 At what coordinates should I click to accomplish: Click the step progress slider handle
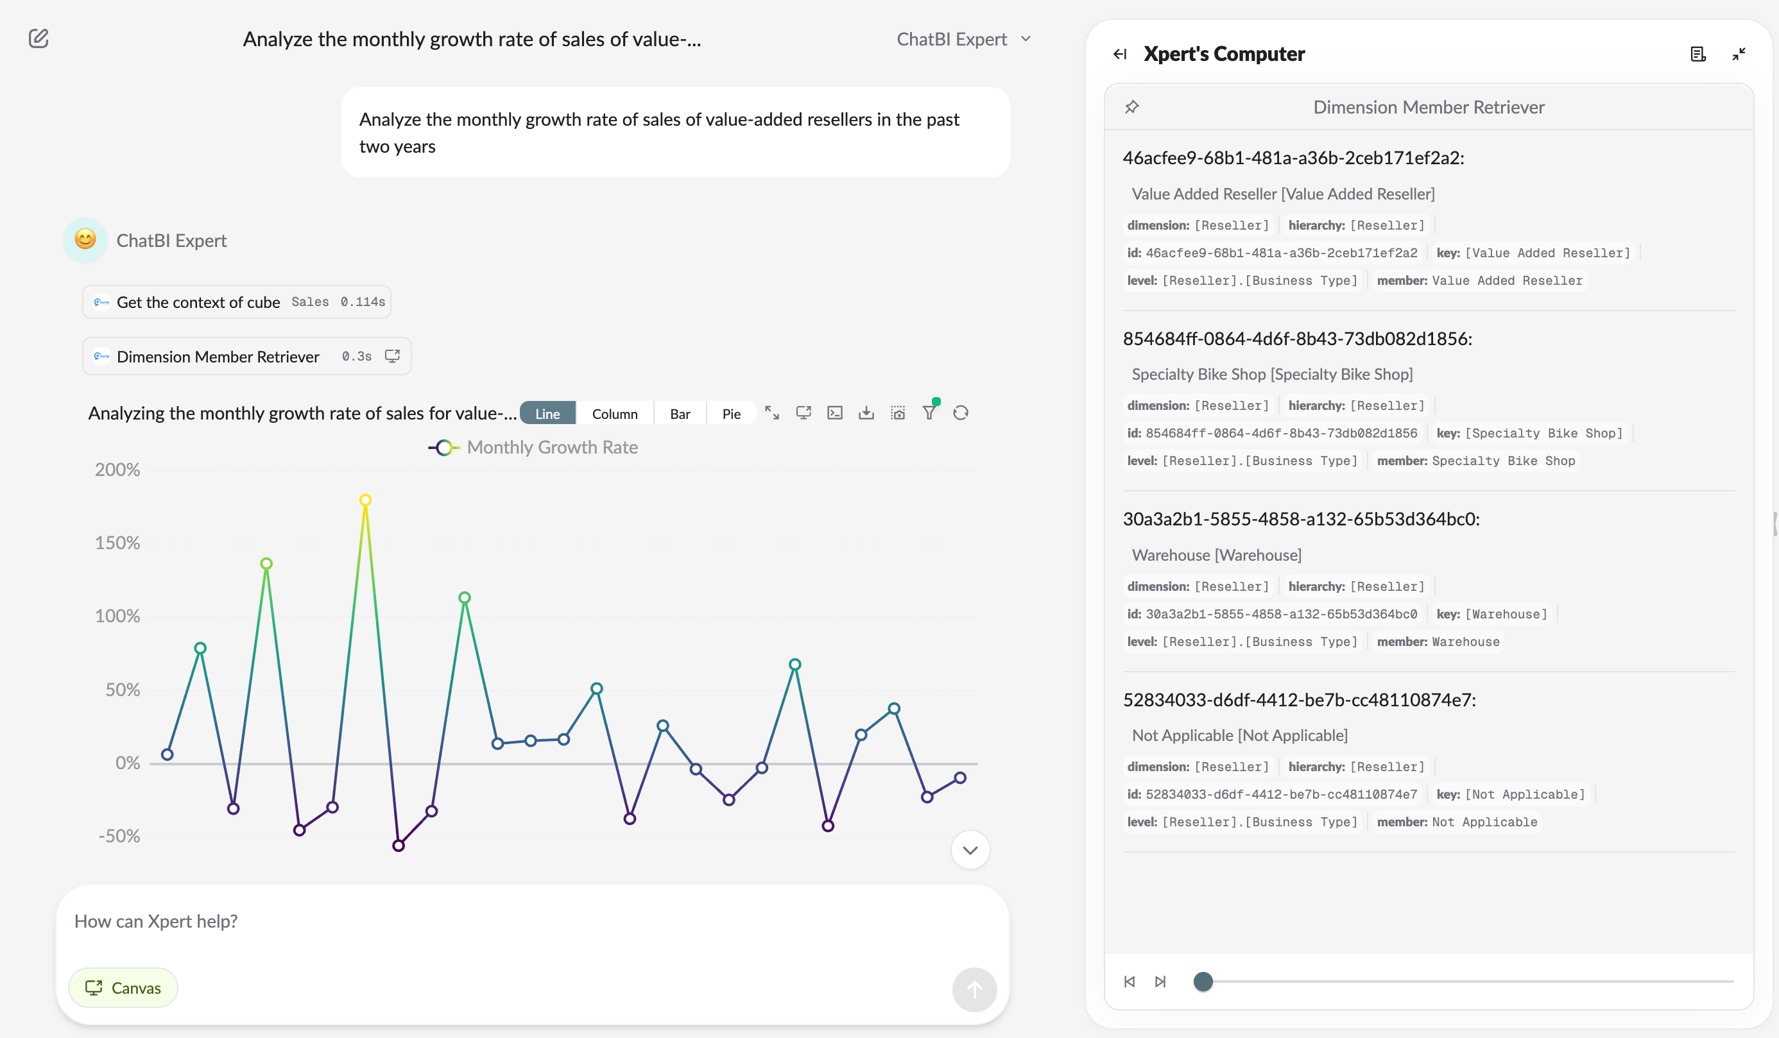tap(1203, 982)
